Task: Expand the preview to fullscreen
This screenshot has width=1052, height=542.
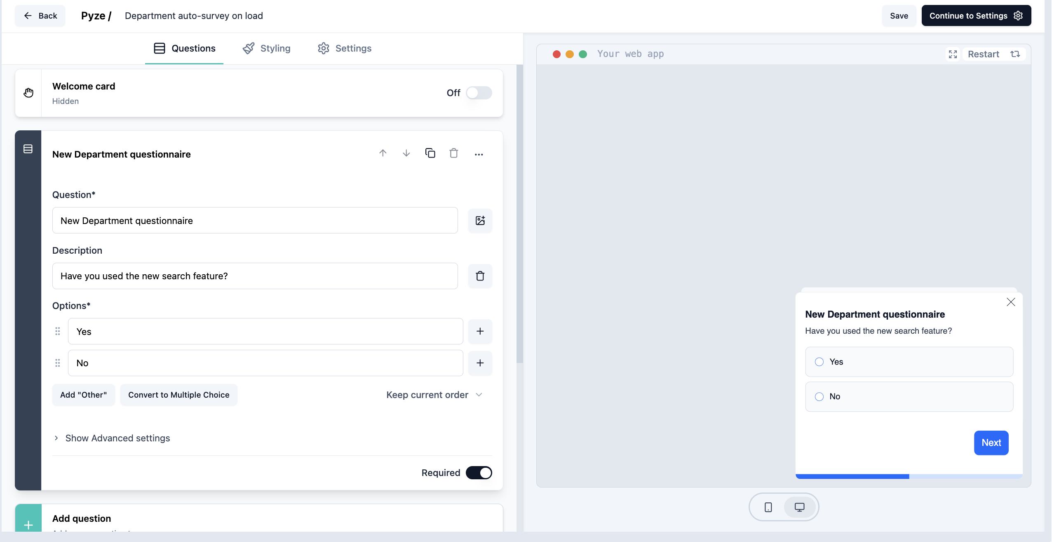Action: (x=953, y=54)
